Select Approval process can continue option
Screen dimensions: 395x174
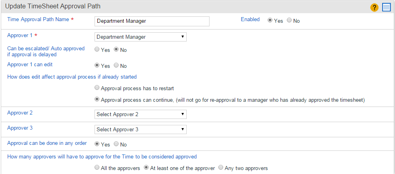97,100
